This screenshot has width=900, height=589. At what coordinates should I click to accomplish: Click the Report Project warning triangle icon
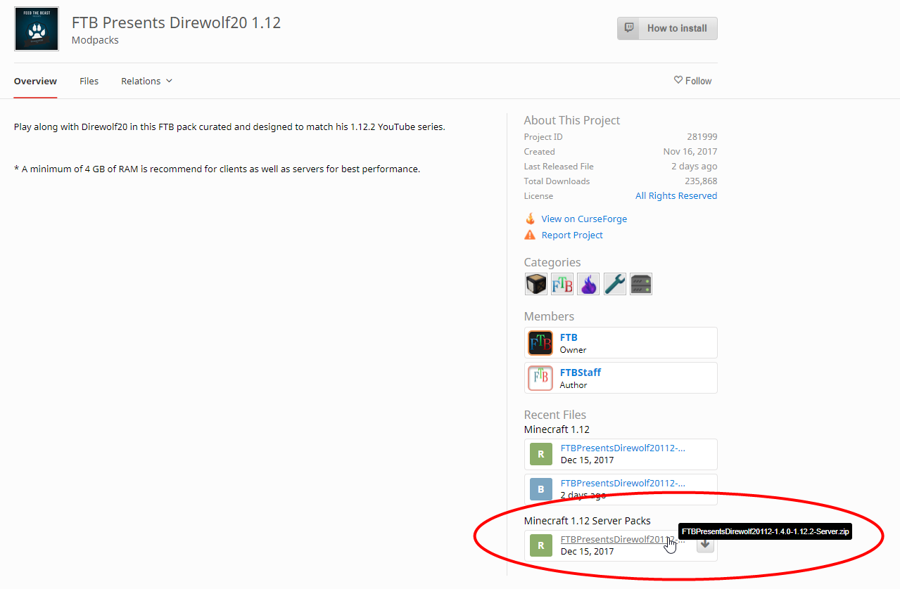pos(530,234)
